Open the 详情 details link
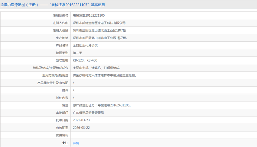Screen dimensions: 257x147 click(76, 143)
